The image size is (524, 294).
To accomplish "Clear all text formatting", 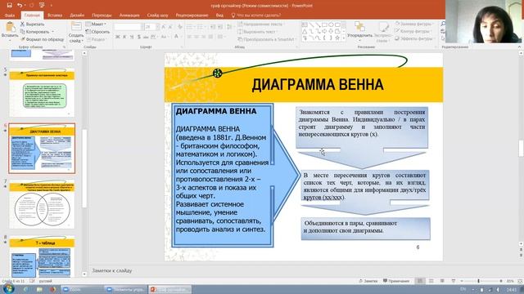I will tap(180, 27).
